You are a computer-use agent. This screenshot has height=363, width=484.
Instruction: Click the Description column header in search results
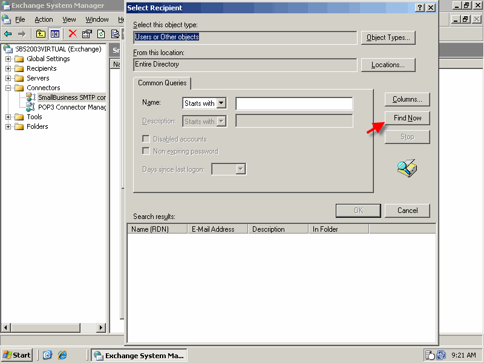click(x=278, y=229)
